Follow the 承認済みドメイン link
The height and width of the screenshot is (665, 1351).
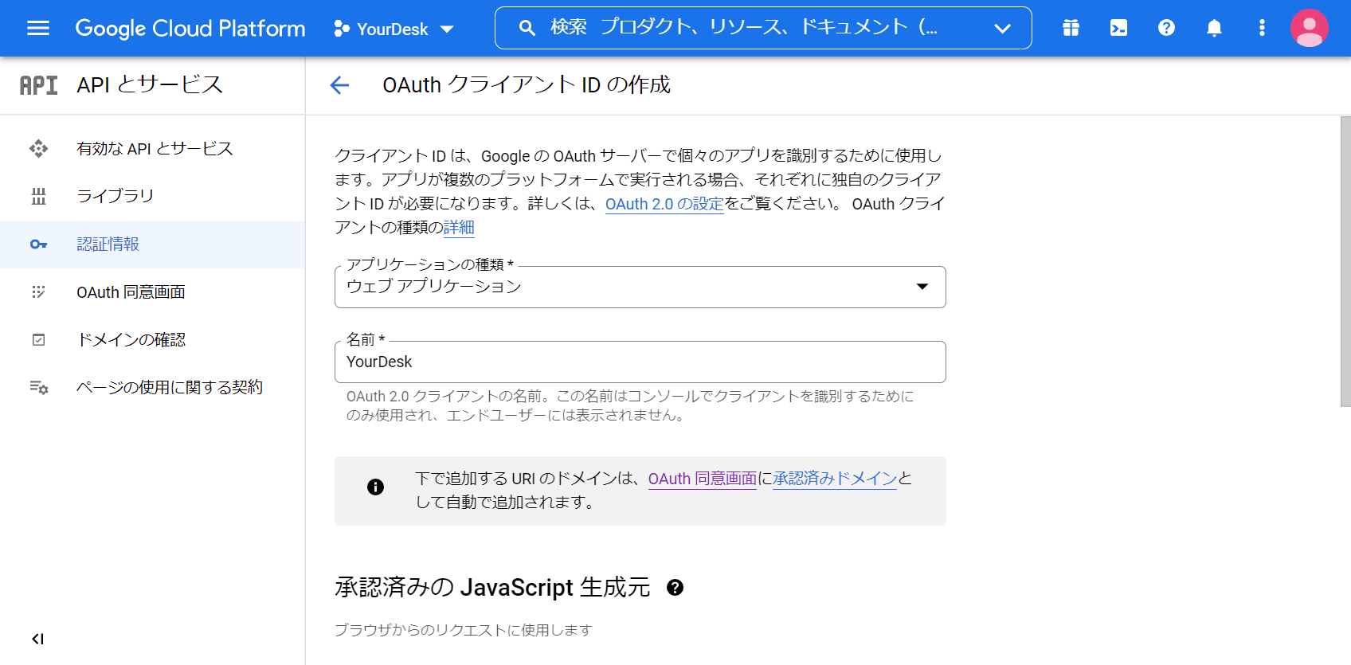pyautogui.click(x=835, y=479)
